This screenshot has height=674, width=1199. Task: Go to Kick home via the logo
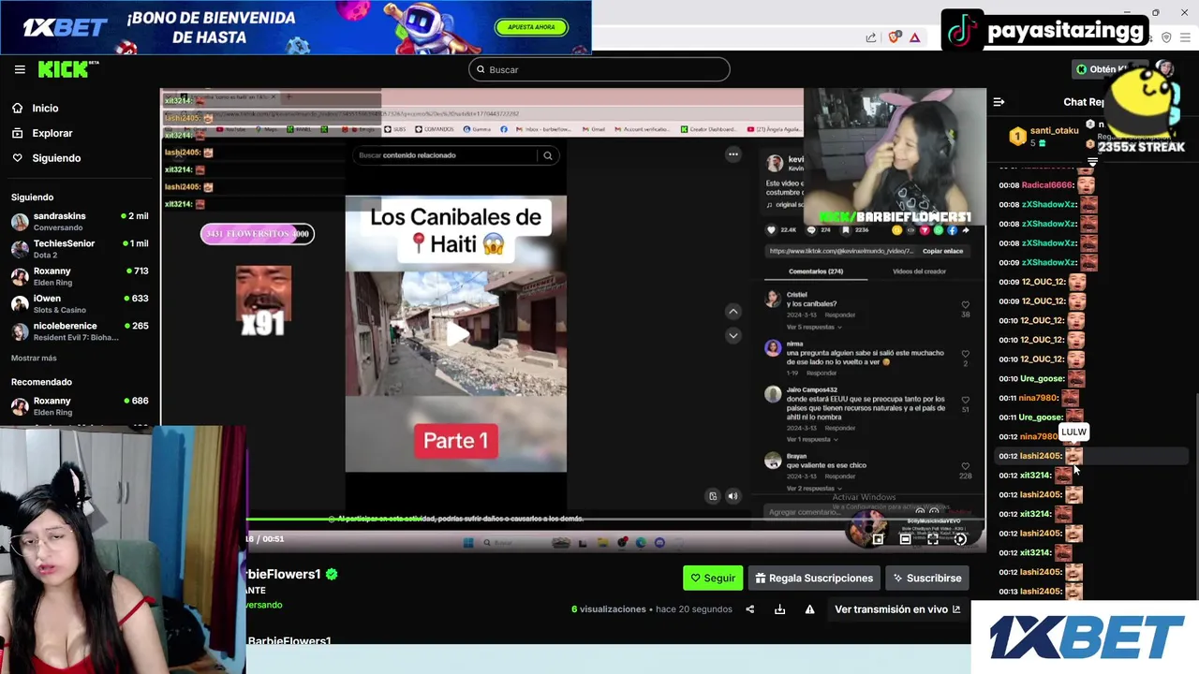[x=67, y=69]
